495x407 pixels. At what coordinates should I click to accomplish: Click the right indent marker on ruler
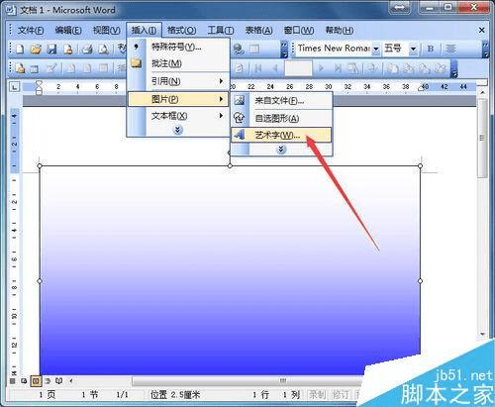tap(421, 88)
